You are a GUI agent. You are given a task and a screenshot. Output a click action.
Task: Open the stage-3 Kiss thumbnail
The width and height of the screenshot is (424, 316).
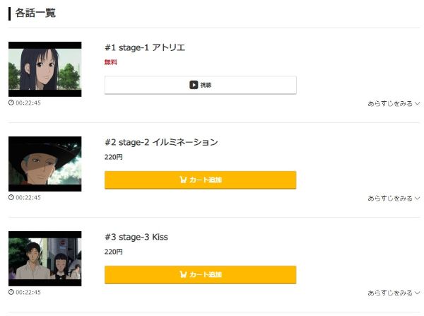pos(45,258)
